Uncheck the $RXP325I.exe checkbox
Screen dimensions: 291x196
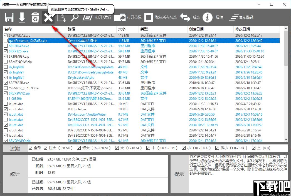coord(6,51)
